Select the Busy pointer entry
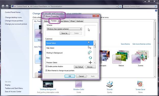 69,58
